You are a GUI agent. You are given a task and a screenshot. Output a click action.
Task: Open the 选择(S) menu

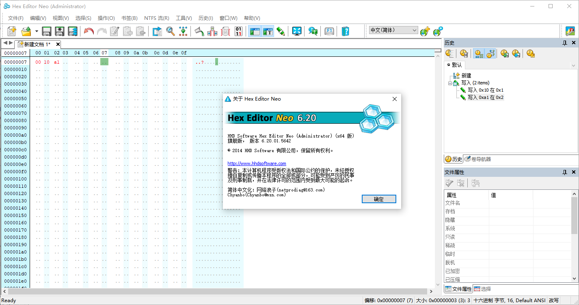click(83, 18)
